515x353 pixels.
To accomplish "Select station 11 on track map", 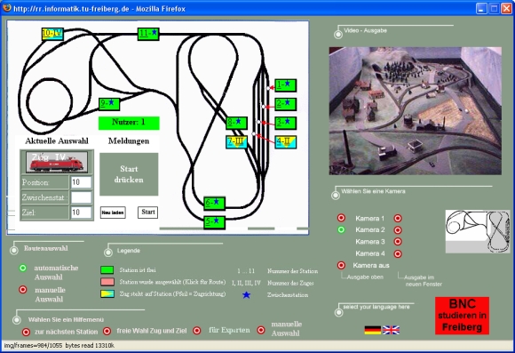I will pos(148,34).
